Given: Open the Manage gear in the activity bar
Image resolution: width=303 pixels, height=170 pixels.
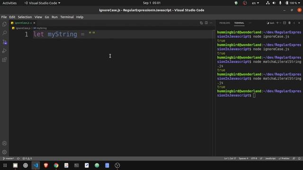Looking at the screenshot, I should pos(4,152).
